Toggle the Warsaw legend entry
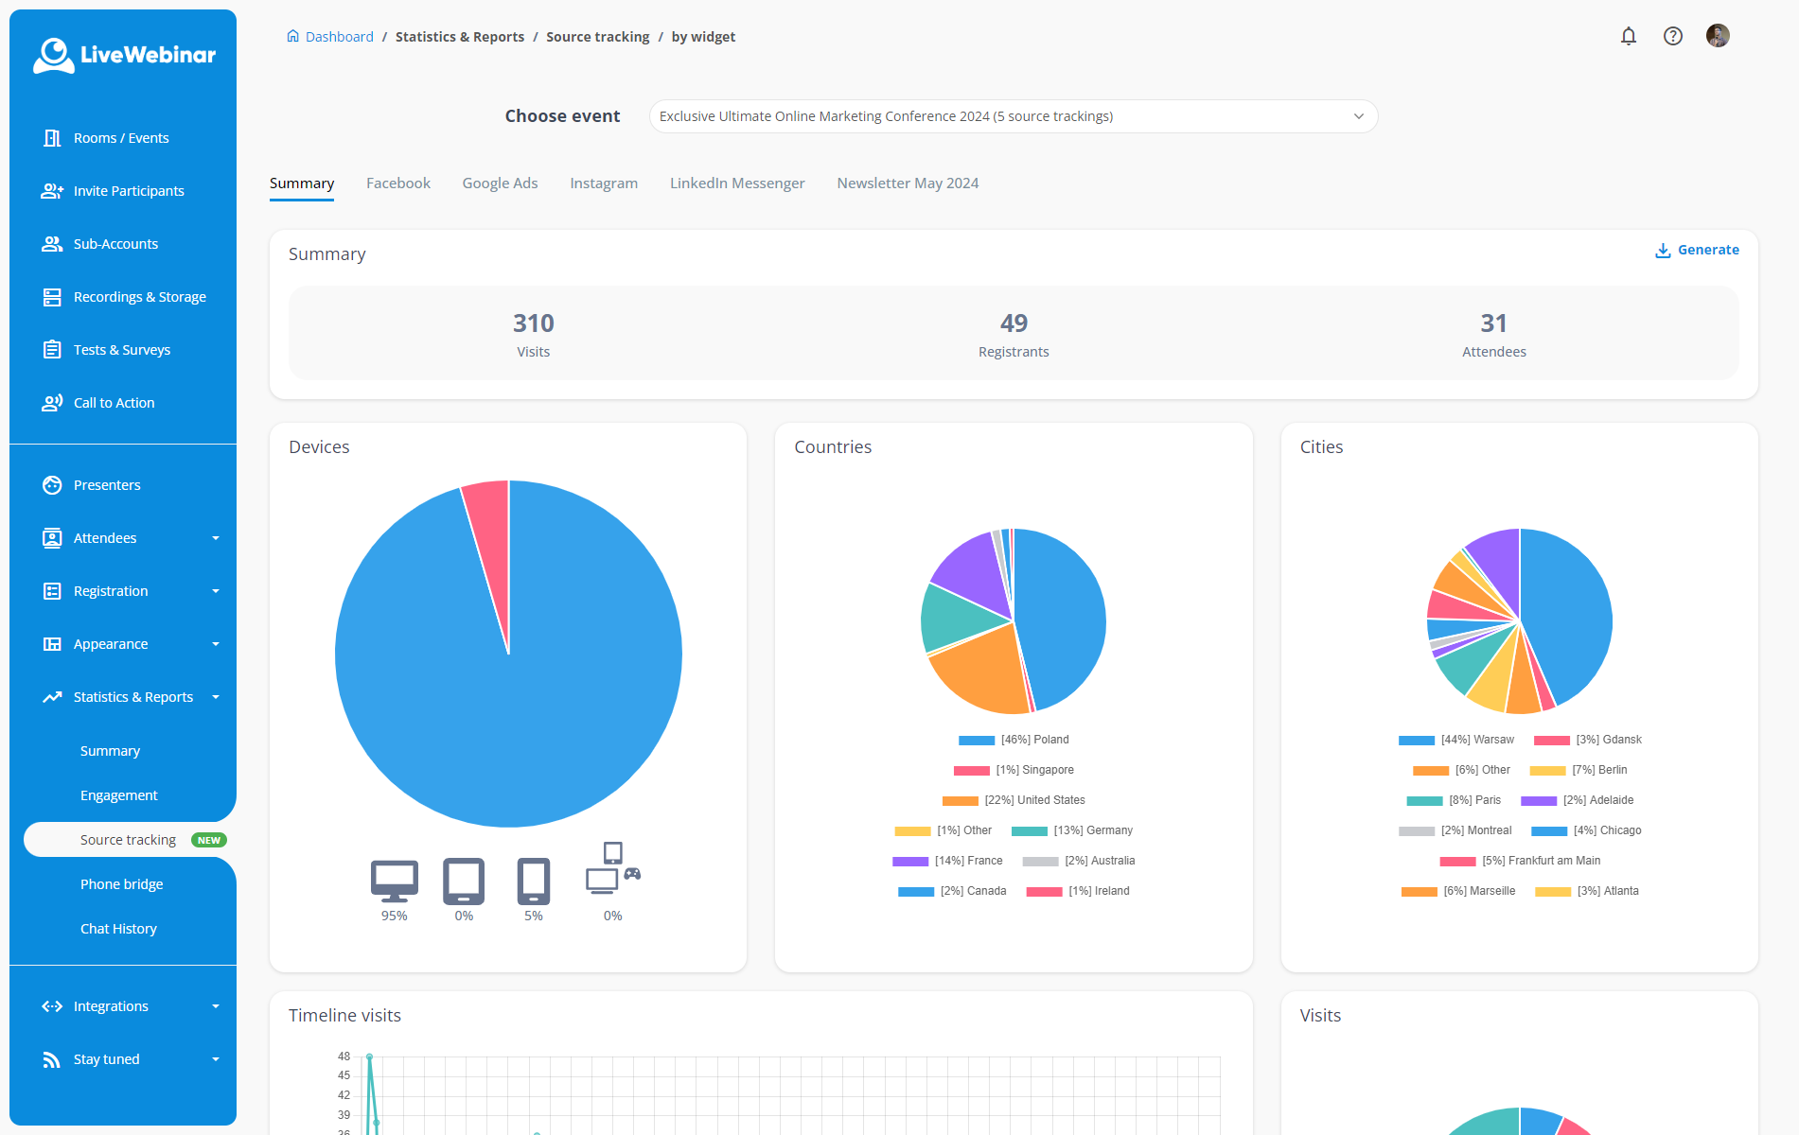The width and height of the screenshot is (1799, 1135). coord(1455,740)
